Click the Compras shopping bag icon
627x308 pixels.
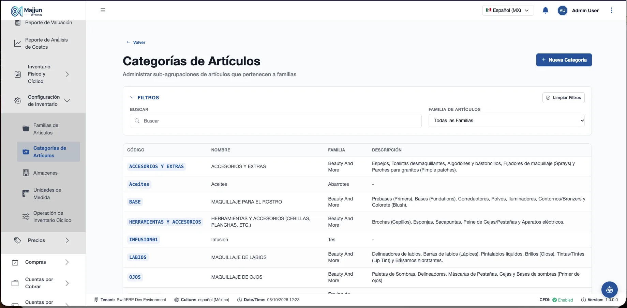coord(15,262)
